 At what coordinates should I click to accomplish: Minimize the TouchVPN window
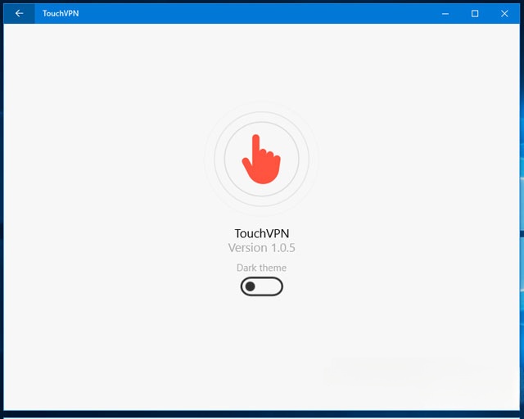tap(445, 14)
